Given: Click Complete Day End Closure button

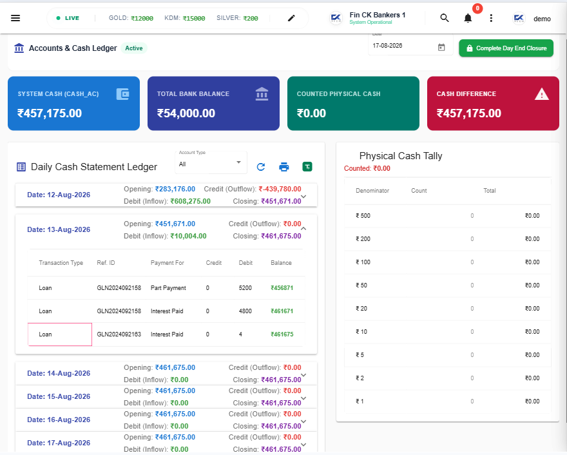Looking at the screenshot, I should tap(506, 48).
